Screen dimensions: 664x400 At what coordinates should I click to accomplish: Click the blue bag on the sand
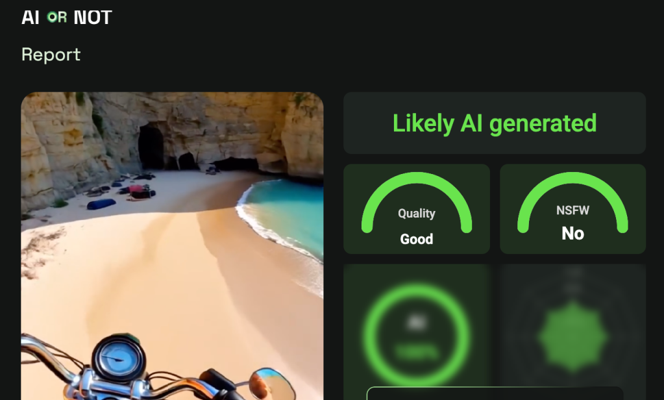[x=101, y=204]
